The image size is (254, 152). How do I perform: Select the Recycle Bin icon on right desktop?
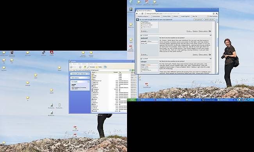[131, 3]
